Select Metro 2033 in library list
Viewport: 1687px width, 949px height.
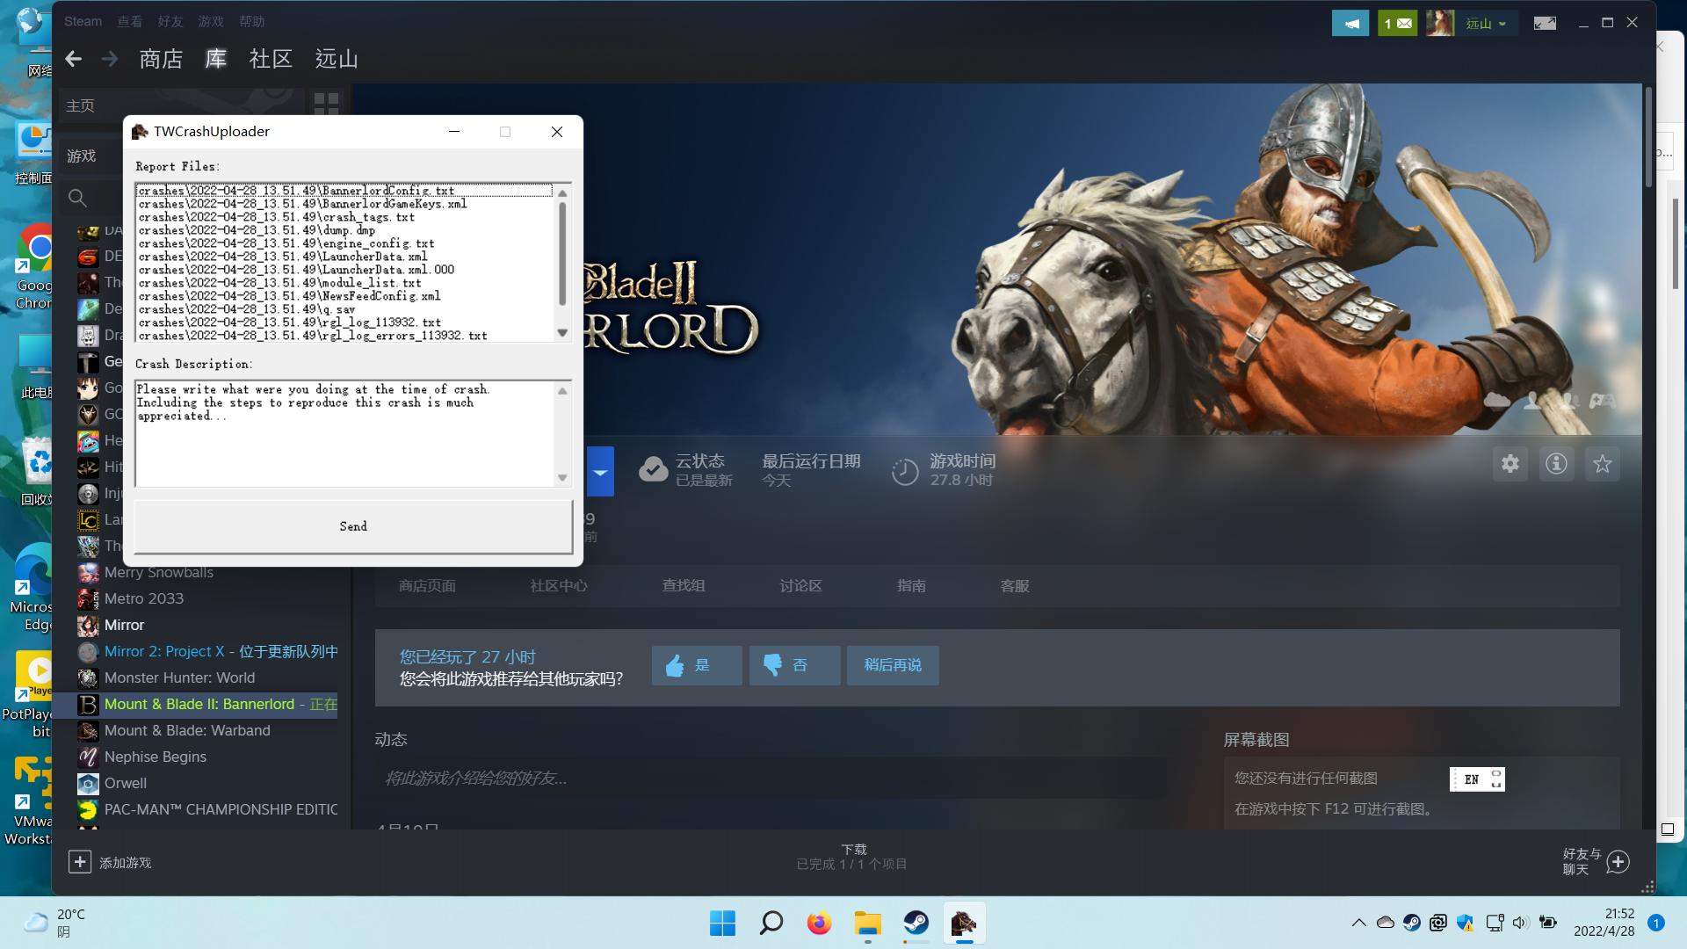pos(143,599)
